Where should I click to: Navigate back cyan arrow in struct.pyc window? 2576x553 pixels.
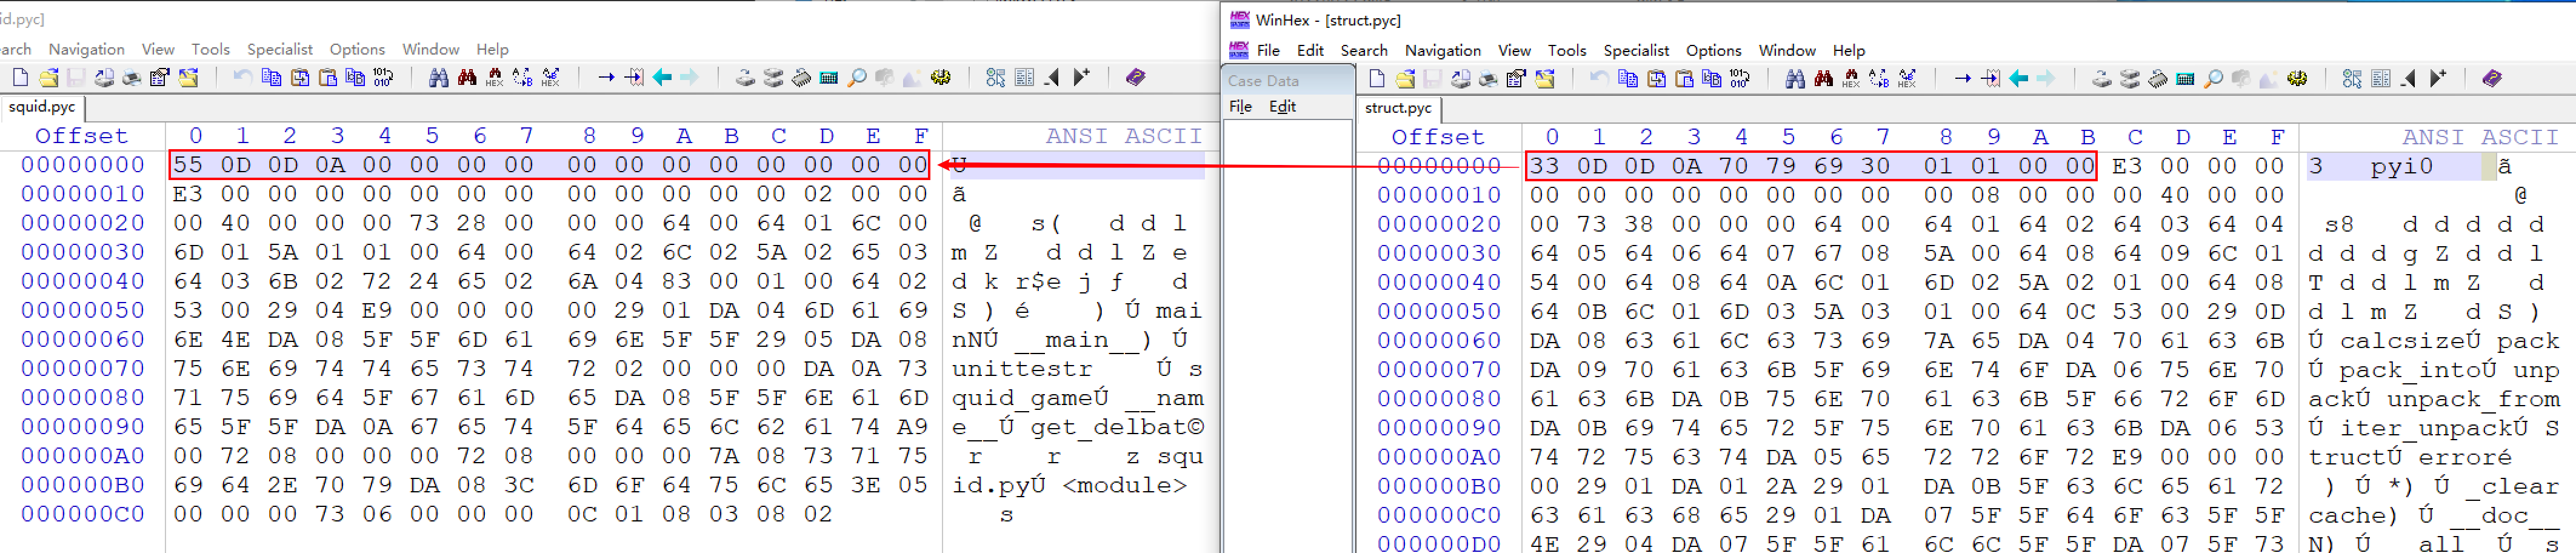coord(2019,78)
